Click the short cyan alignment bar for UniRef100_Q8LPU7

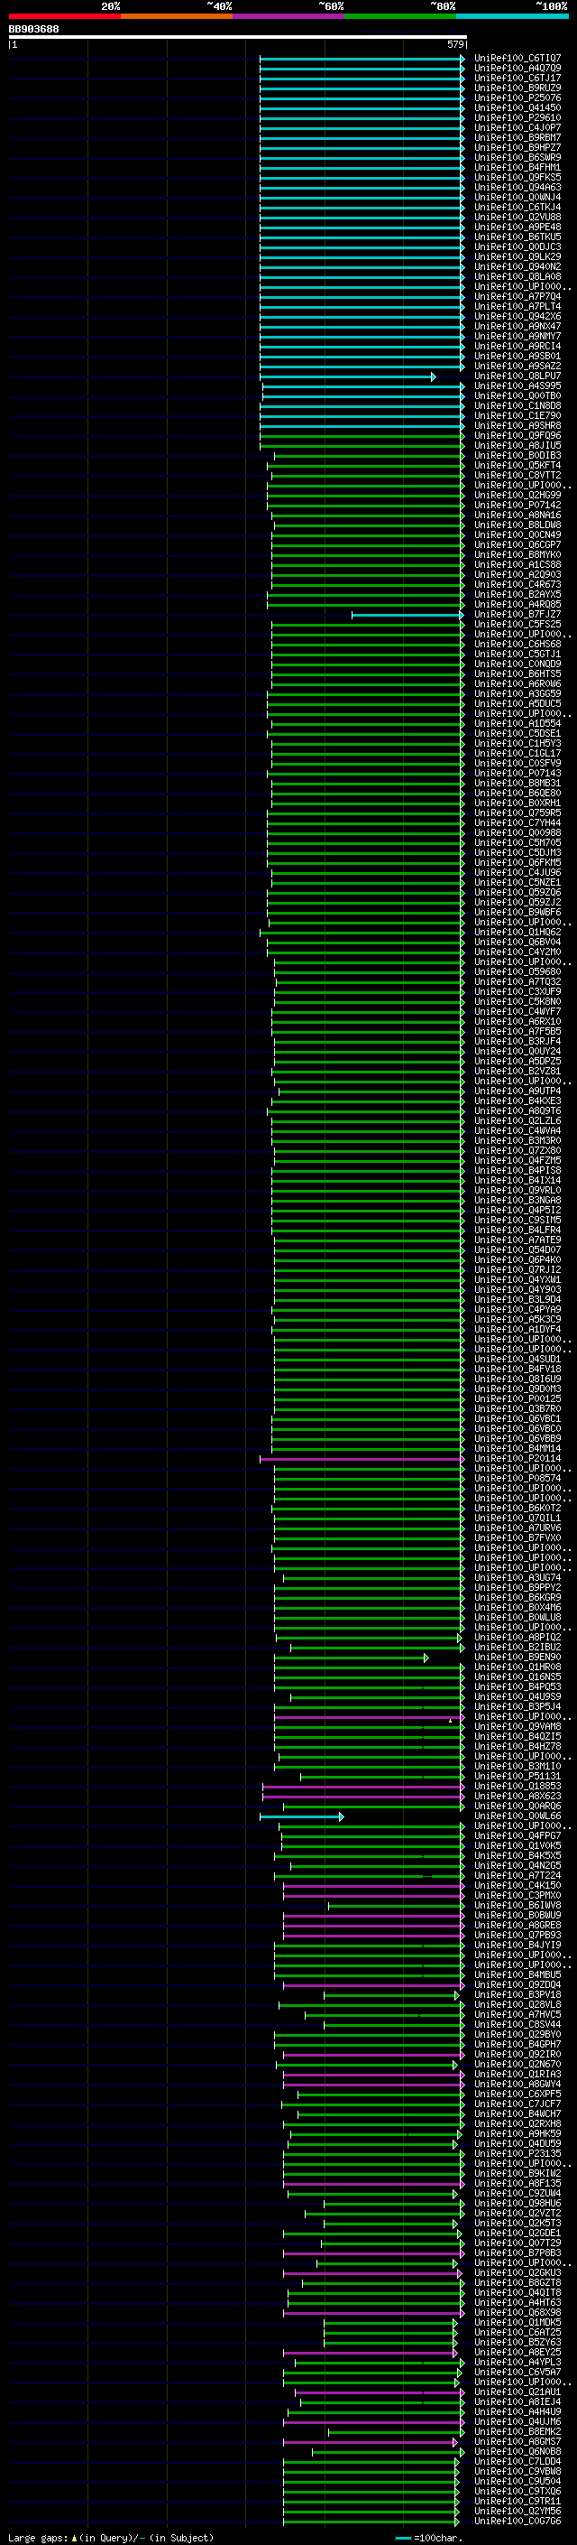347,376
